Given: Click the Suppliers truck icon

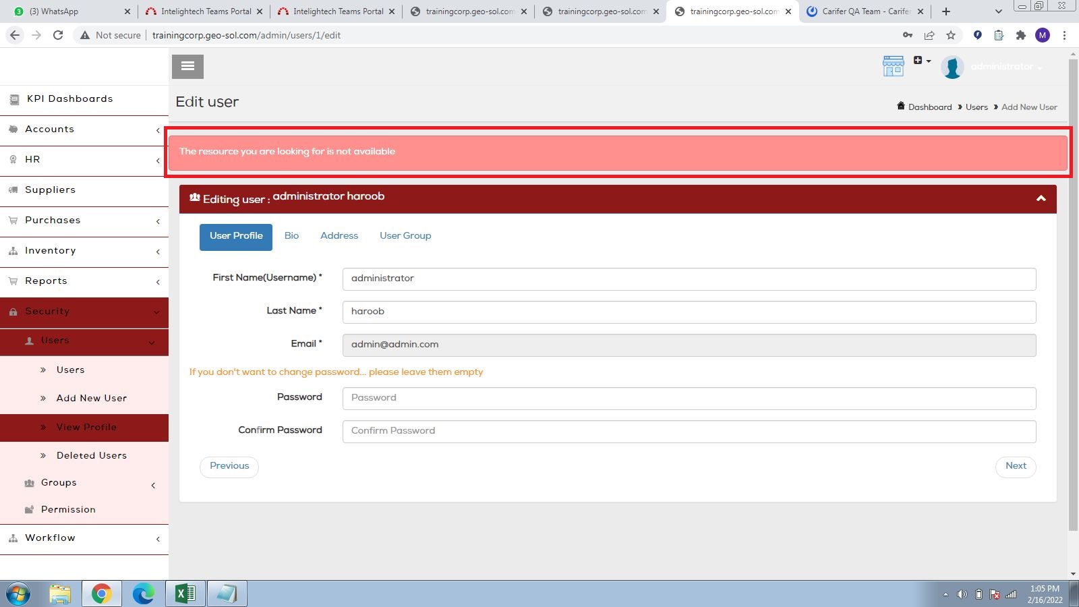Looking at the screenshot, I should click(x=13, y=190).
